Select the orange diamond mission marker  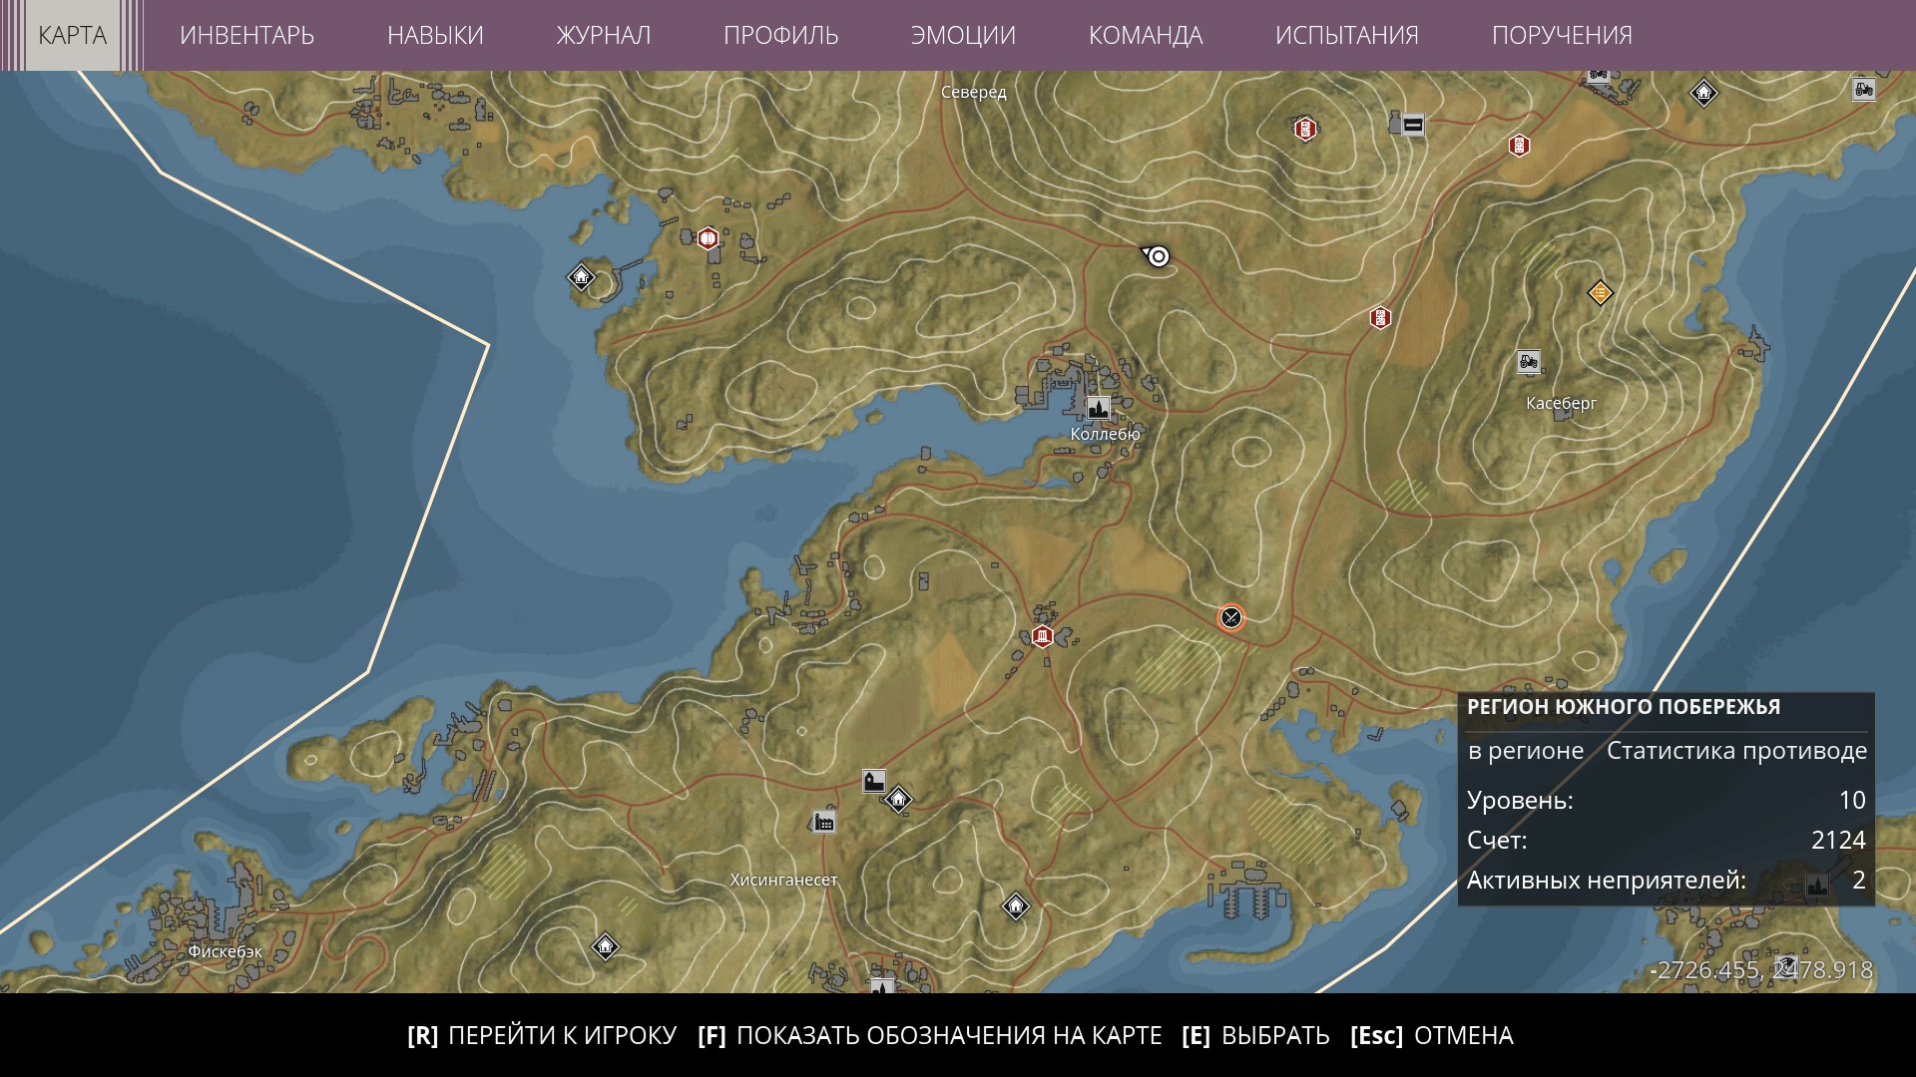click(1600, 292)
